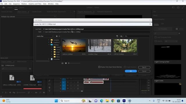Open File Explorer from the taskbar

[x=107, y=101]
